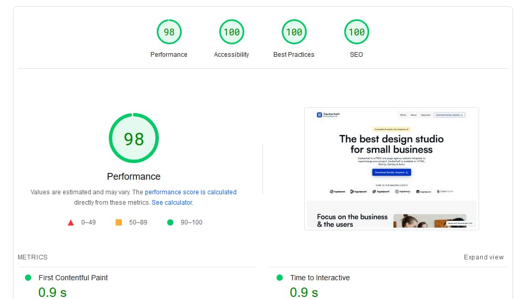Jump to the SEO category label

point(356,54)
